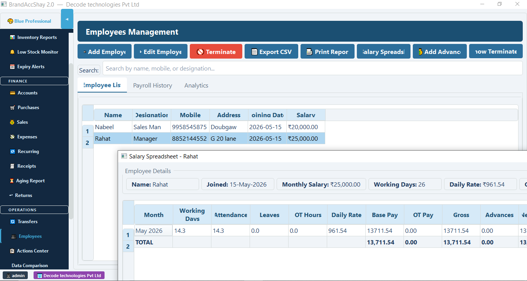The height and width of the screenshot is (281, 527).
Task: Click the Sales Man designation cell
Action: [x=152, y=127]
